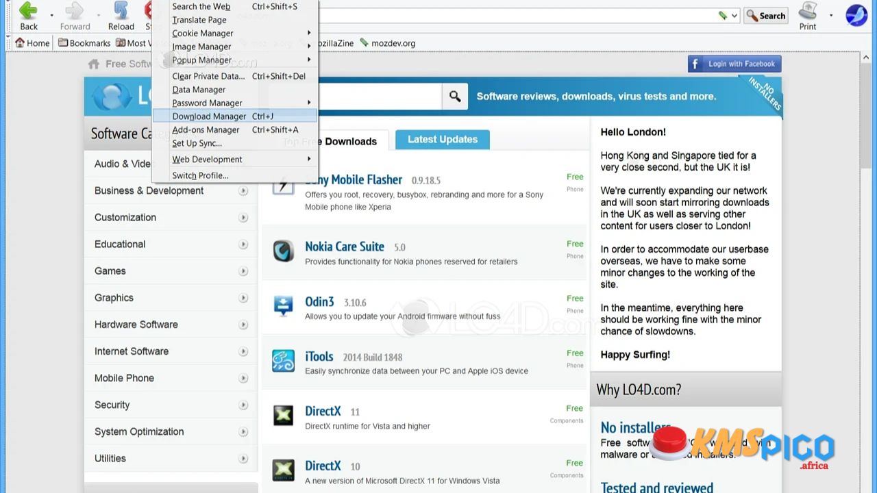The width and height of the screenshot is (877, 493).
Task: Expand Business & Development arrow icon
Action: (243, 191)
